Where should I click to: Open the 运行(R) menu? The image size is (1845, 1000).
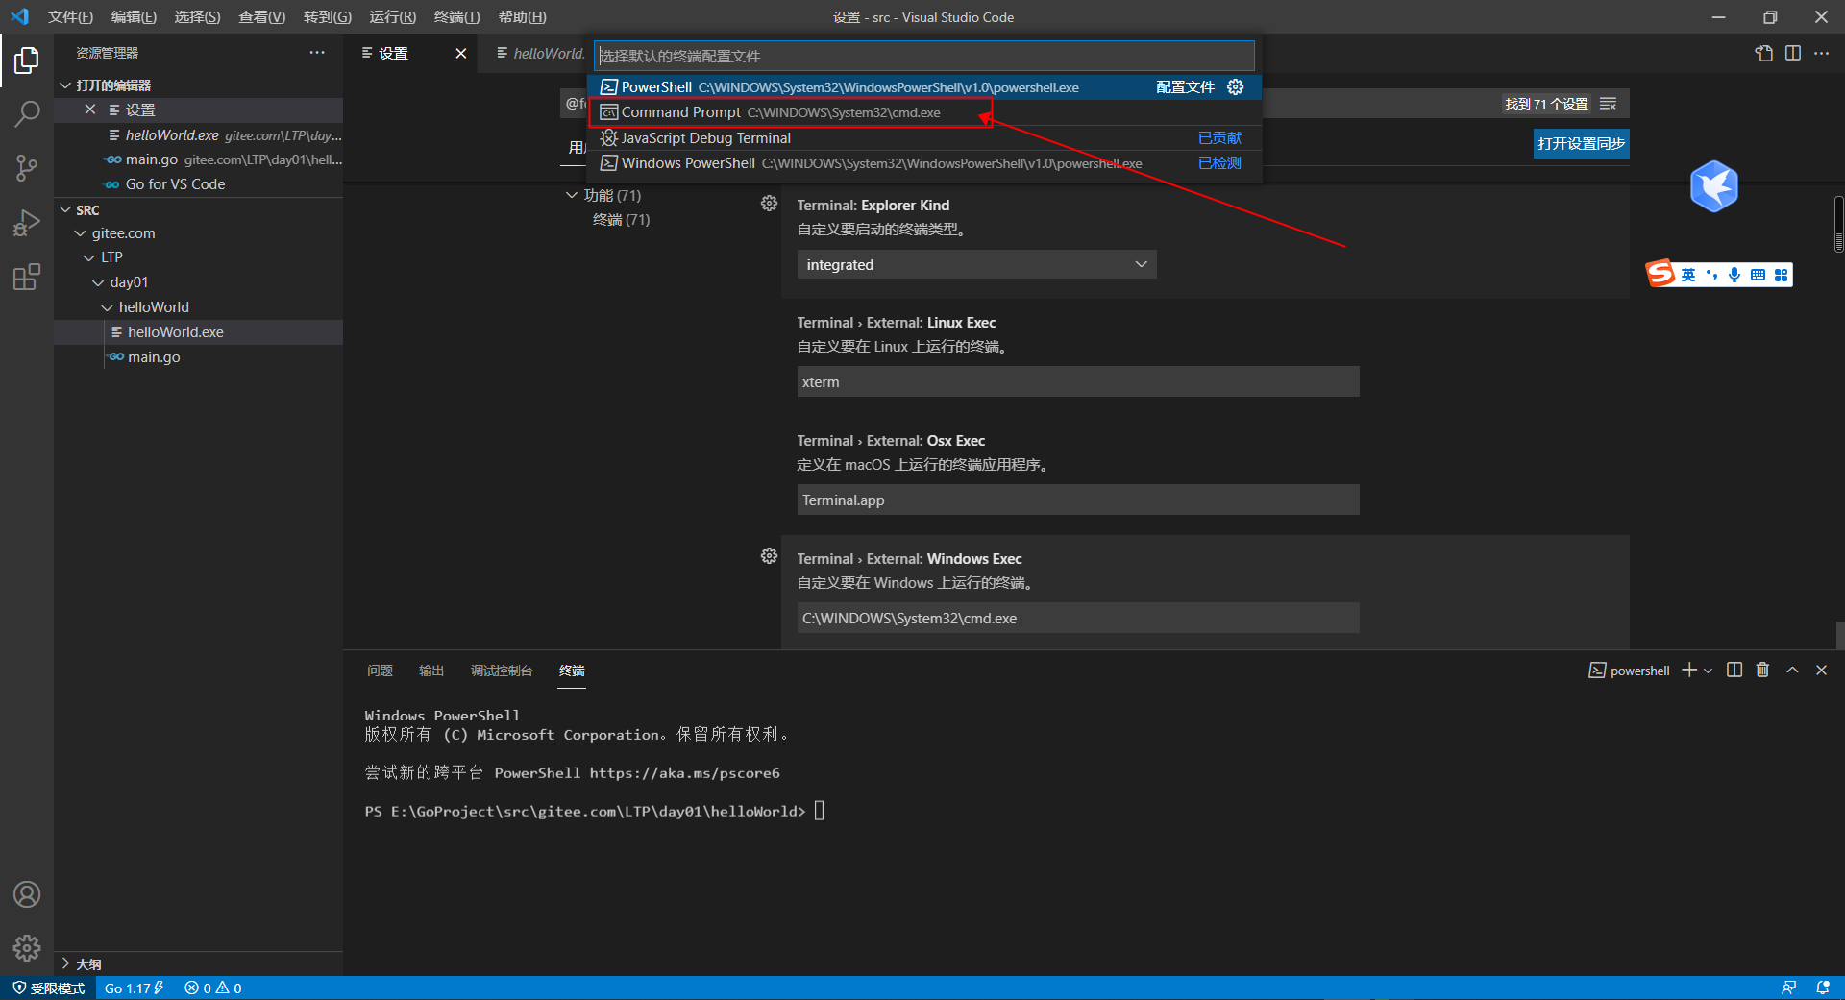coord(392,17)
